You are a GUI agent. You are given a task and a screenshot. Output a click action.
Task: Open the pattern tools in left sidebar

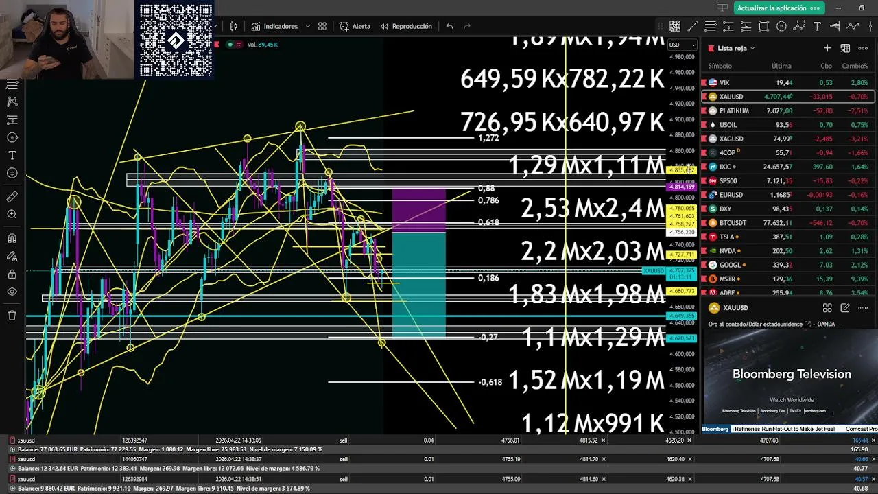tap(12, 102)
